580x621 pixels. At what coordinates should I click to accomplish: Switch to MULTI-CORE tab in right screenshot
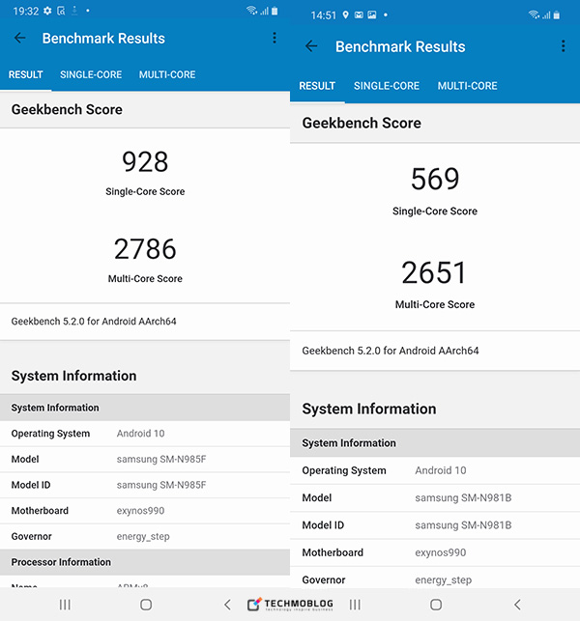(x=468, y=86)
